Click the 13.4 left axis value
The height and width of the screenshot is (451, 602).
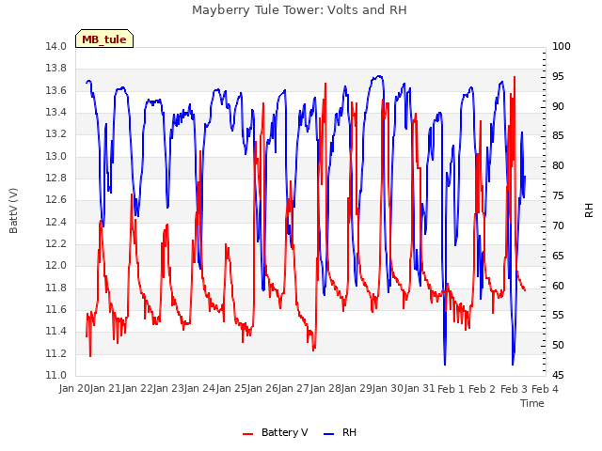click(56, 113)
